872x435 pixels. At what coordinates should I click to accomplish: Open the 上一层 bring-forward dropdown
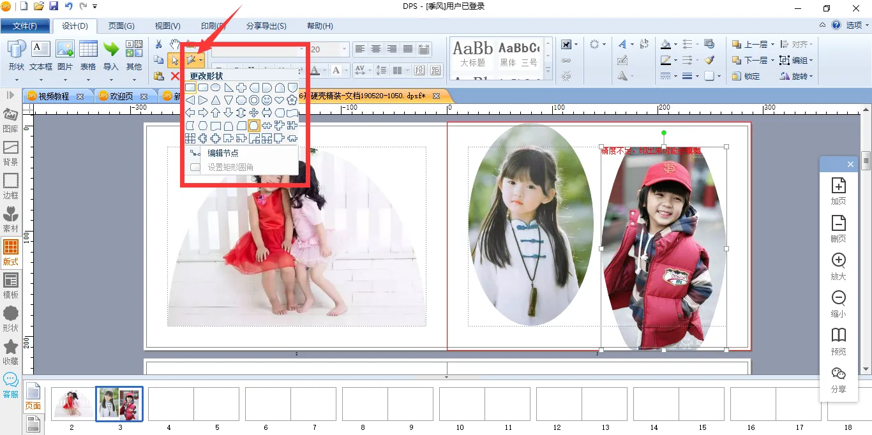pos(772,45)
